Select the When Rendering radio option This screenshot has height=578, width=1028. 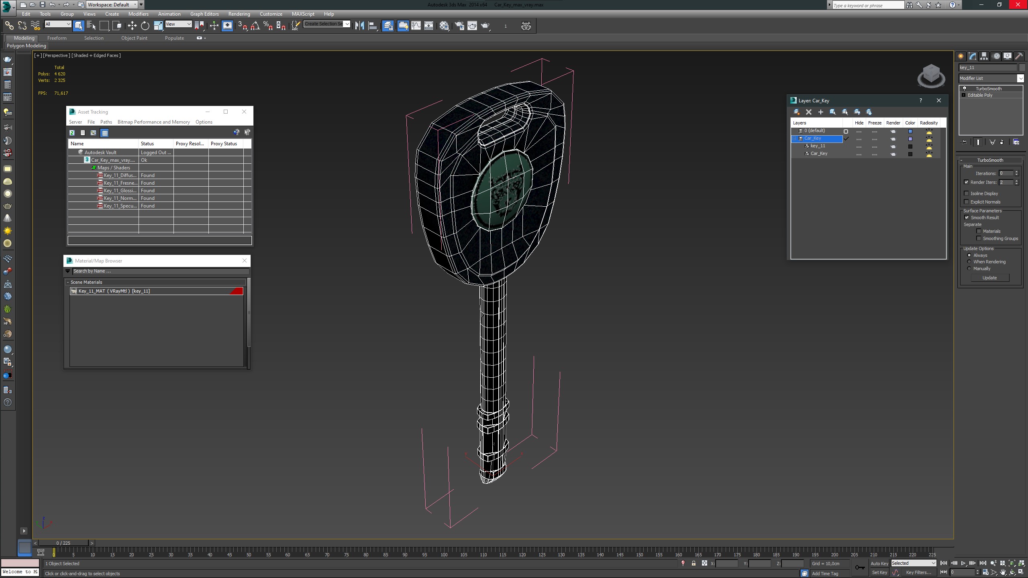pos(969,262)
